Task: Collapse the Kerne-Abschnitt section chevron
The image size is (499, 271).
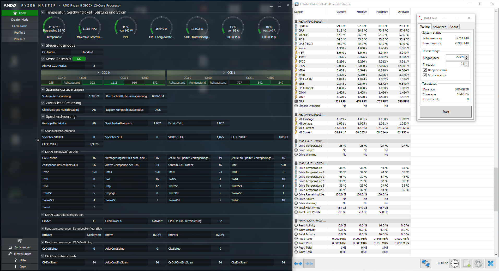Action: [43, 59]
